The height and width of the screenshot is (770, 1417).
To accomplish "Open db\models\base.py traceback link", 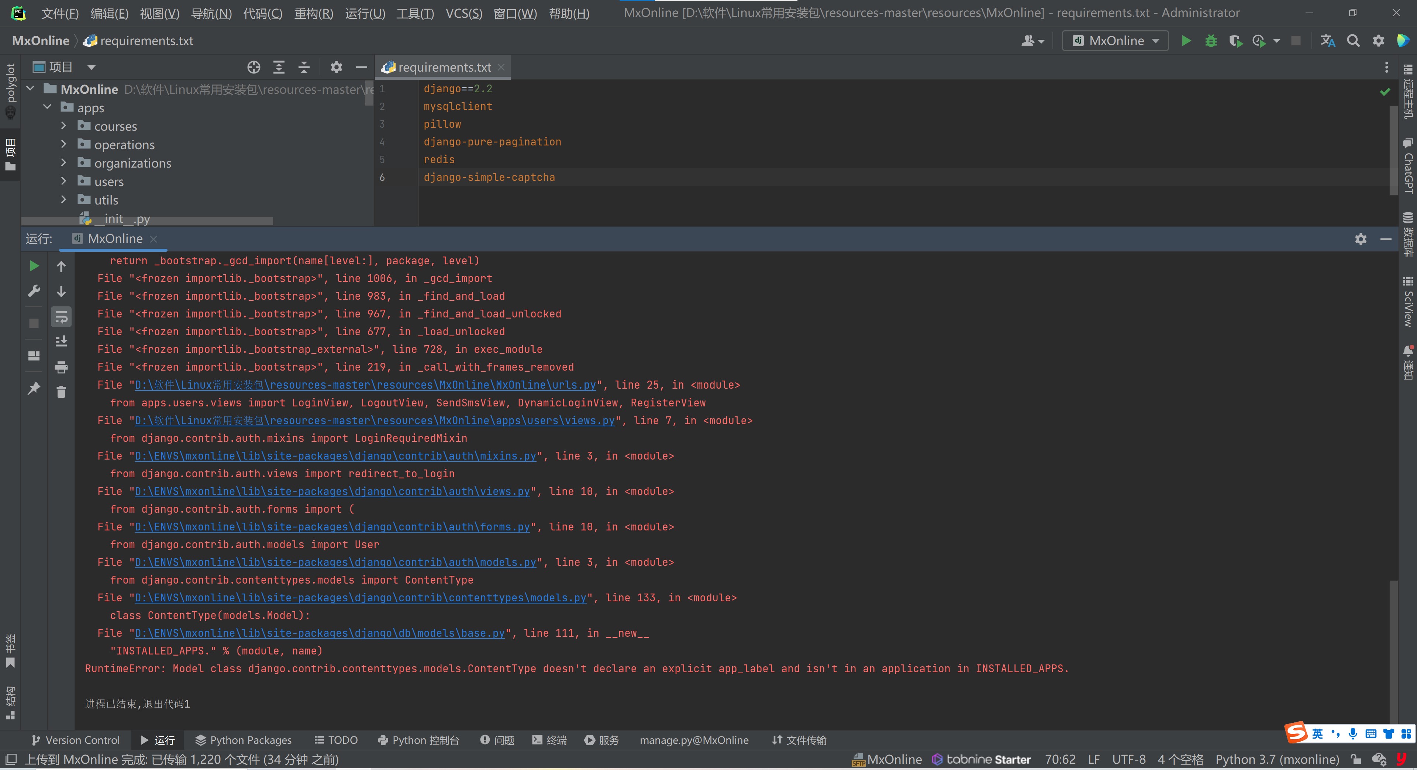I will click(x=320, y=633).
